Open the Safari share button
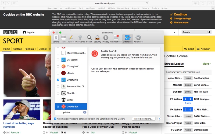Screen dimensions: 215x134 click(203, 3)
